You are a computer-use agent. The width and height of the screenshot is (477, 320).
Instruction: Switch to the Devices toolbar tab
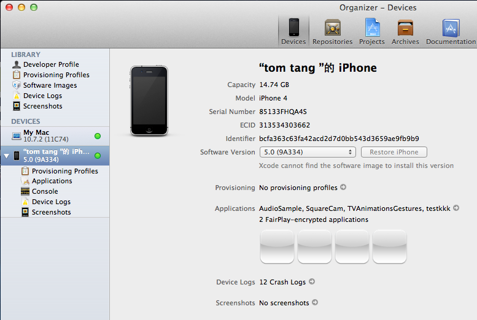click(293, 32)
